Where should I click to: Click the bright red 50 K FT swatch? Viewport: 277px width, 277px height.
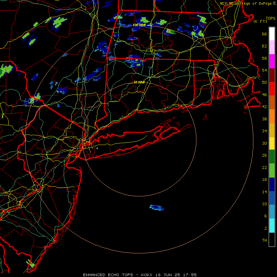click(x=272, y=89)
